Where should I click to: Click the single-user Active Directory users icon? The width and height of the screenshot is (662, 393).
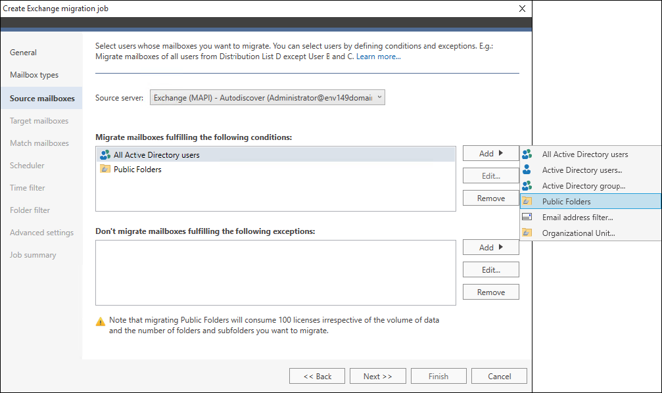coord(527,170)
